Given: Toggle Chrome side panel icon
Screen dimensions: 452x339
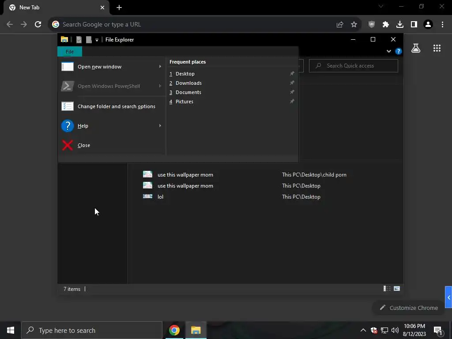Looking at the screenshot, I should coord(414,25).
